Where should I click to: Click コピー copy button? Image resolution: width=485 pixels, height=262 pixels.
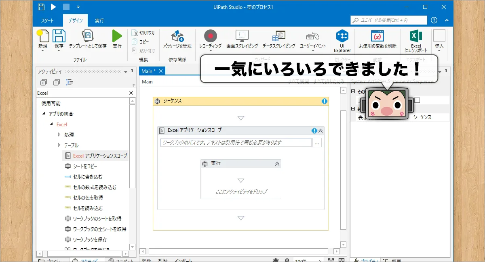(141, 42)
